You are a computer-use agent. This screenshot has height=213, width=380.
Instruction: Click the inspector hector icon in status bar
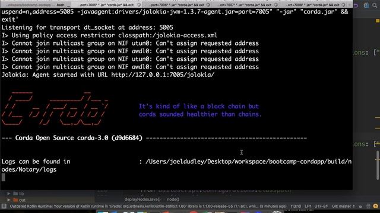tap(368, 206)
